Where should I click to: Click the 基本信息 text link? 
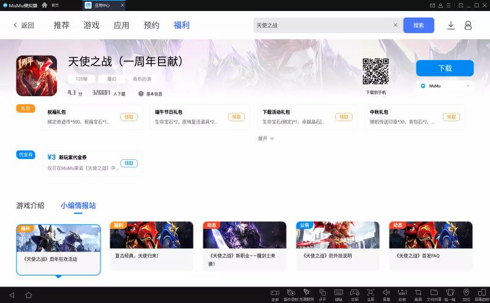(154, 94)
